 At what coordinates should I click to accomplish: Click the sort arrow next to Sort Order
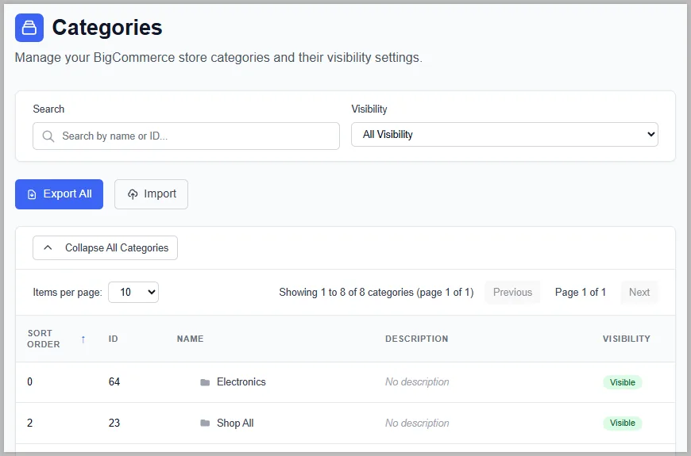pos(83,339)
